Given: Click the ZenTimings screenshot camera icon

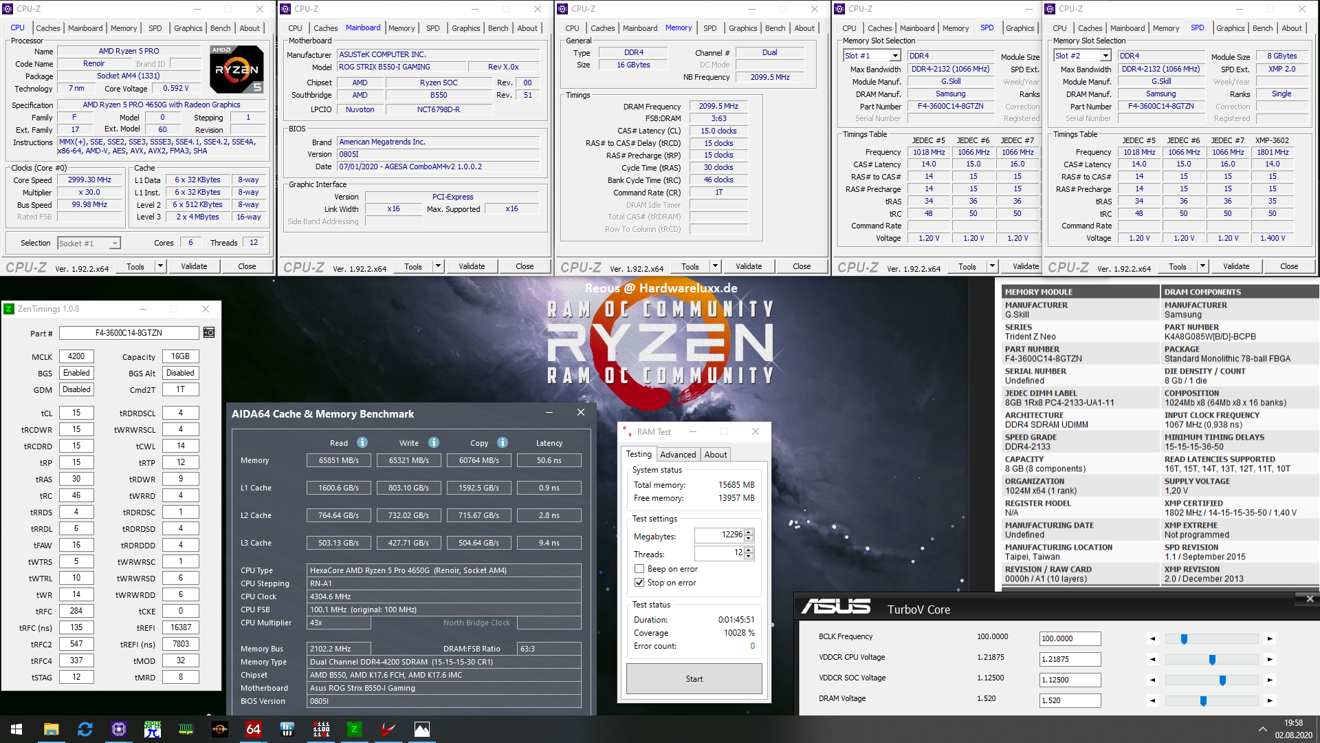Looking at the screenshot, I should (209, 333).
